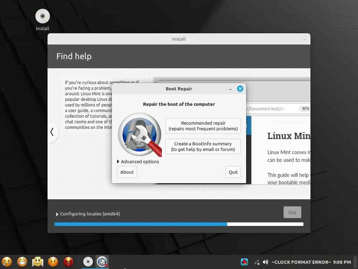The height and width of the screenshot is (269, 358).
Task: Click Linux Mint heading in slide image
Action: click(x=289, y=136)
